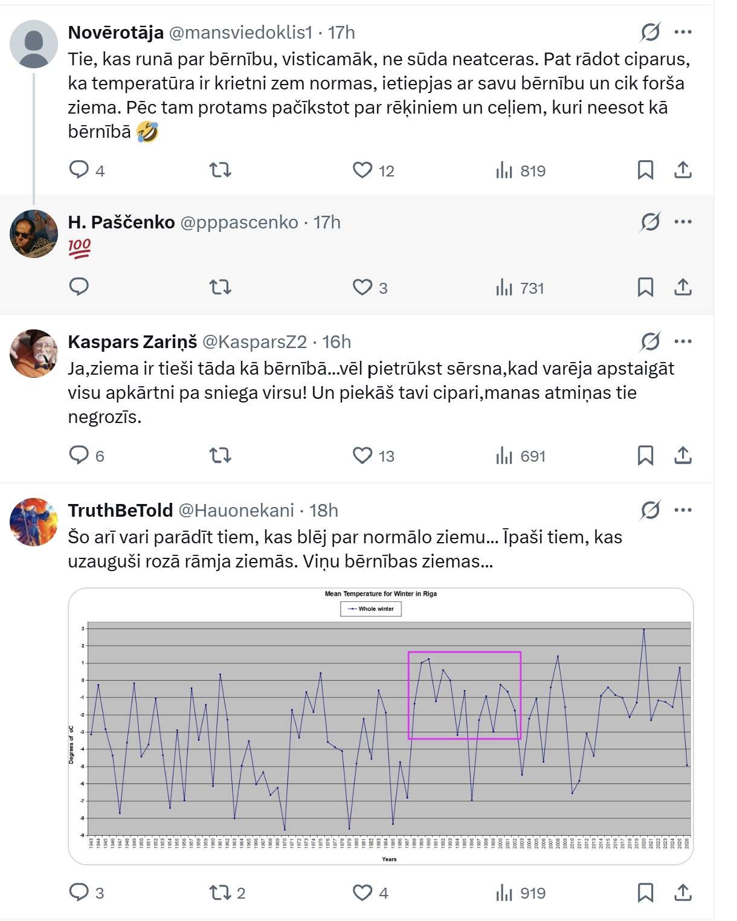Open the Riga winter temperature chart image
737x921 pixels.
381,725
